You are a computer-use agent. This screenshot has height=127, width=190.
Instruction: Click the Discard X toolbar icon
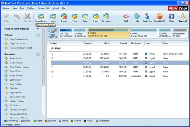(x=27, y=16)
